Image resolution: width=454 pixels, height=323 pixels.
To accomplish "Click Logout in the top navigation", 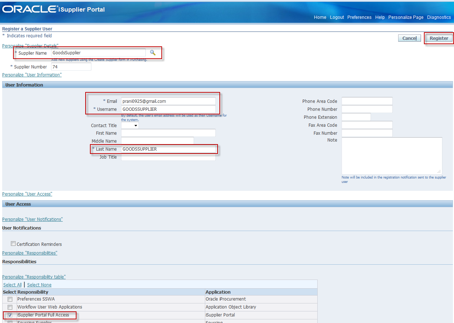I will pos(337,17).
